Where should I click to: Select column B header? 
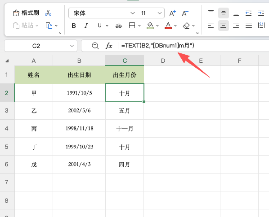tap(79, 61)
